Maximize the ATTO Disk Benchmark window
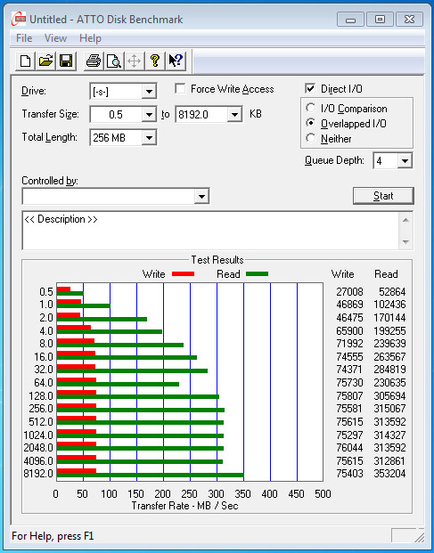Screen dimensions: 434x553 tap(380, 19)
